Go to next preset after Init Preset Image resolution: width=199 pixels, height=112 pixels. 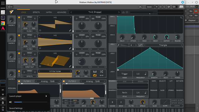119,12
